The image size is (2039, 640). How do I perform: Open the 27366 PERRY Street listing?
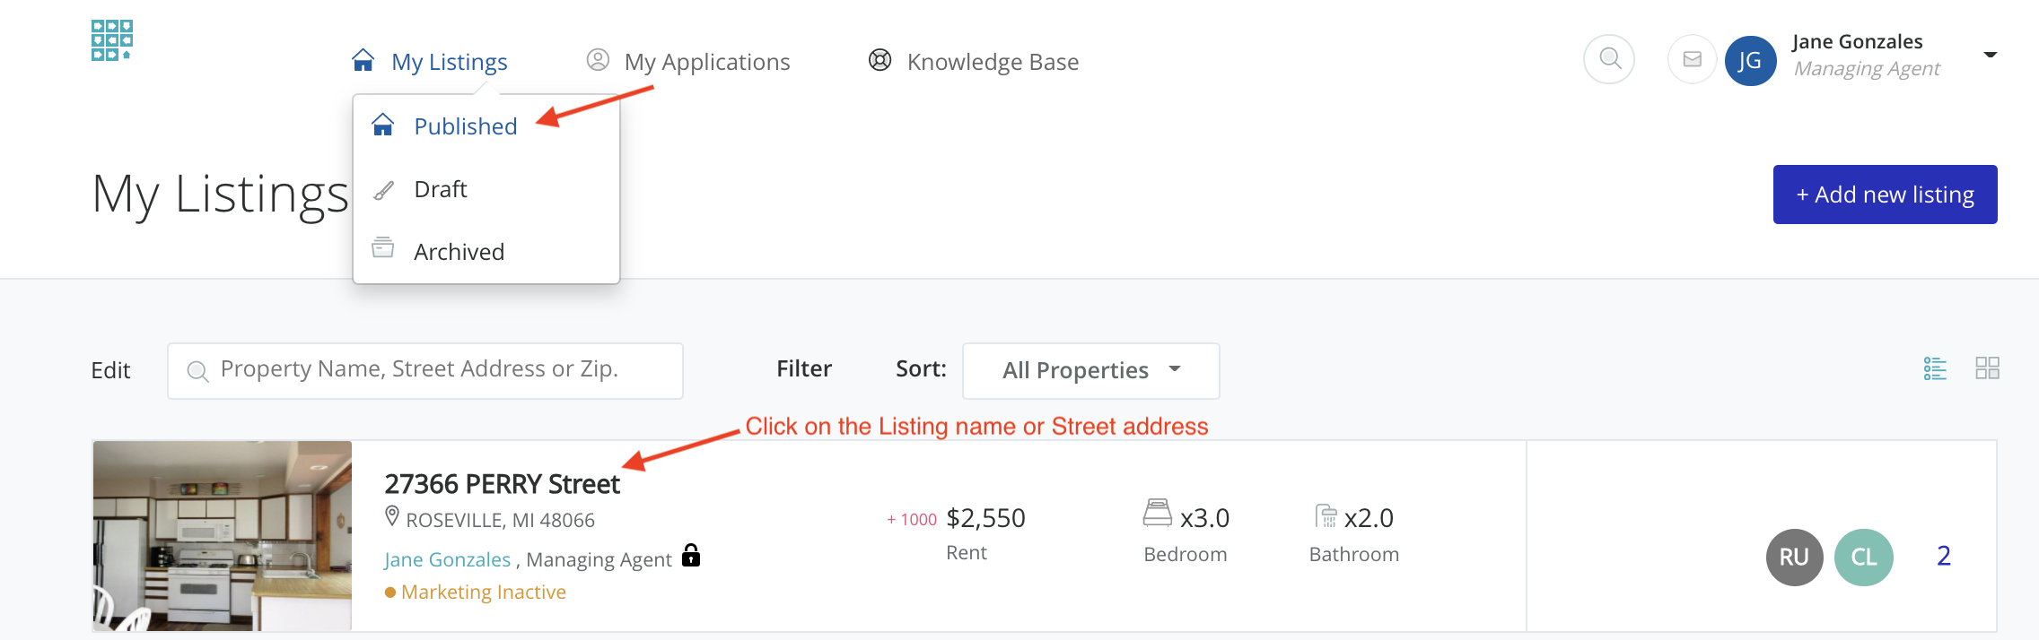[x=502, y=484]
